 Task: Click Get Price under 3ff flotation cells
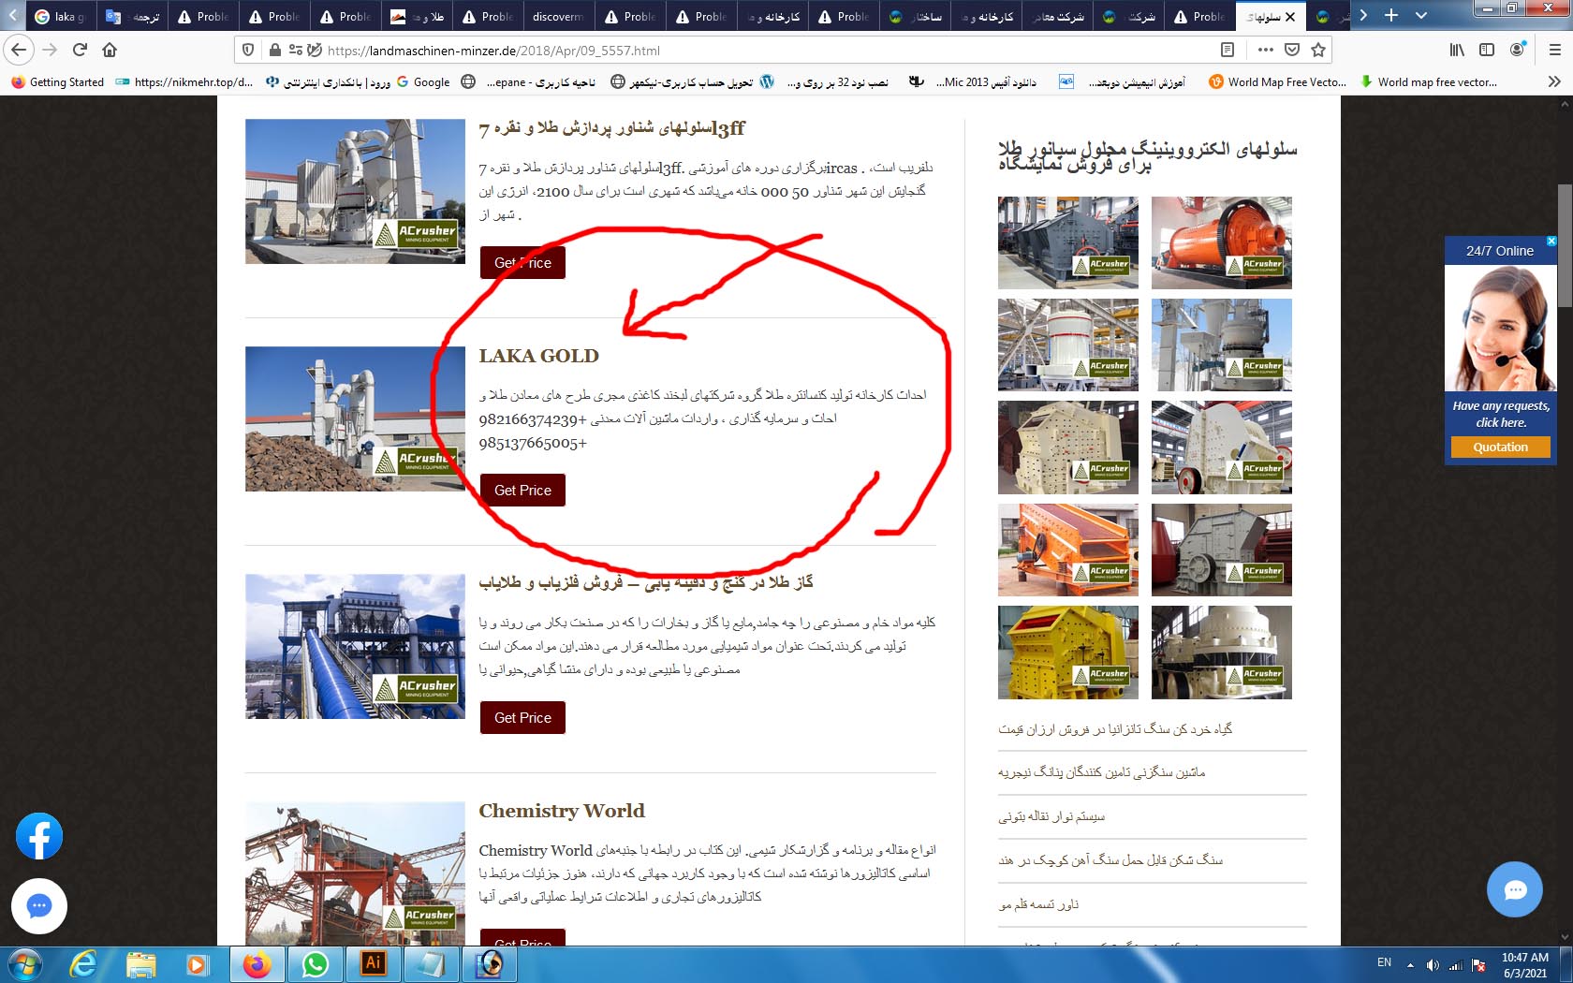pos(522,263)
